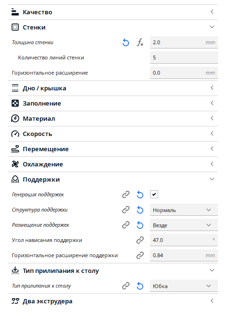Reset Размещение поддержек with revert arrow
This screenshot has height=319, width=226.
[140, 225]
